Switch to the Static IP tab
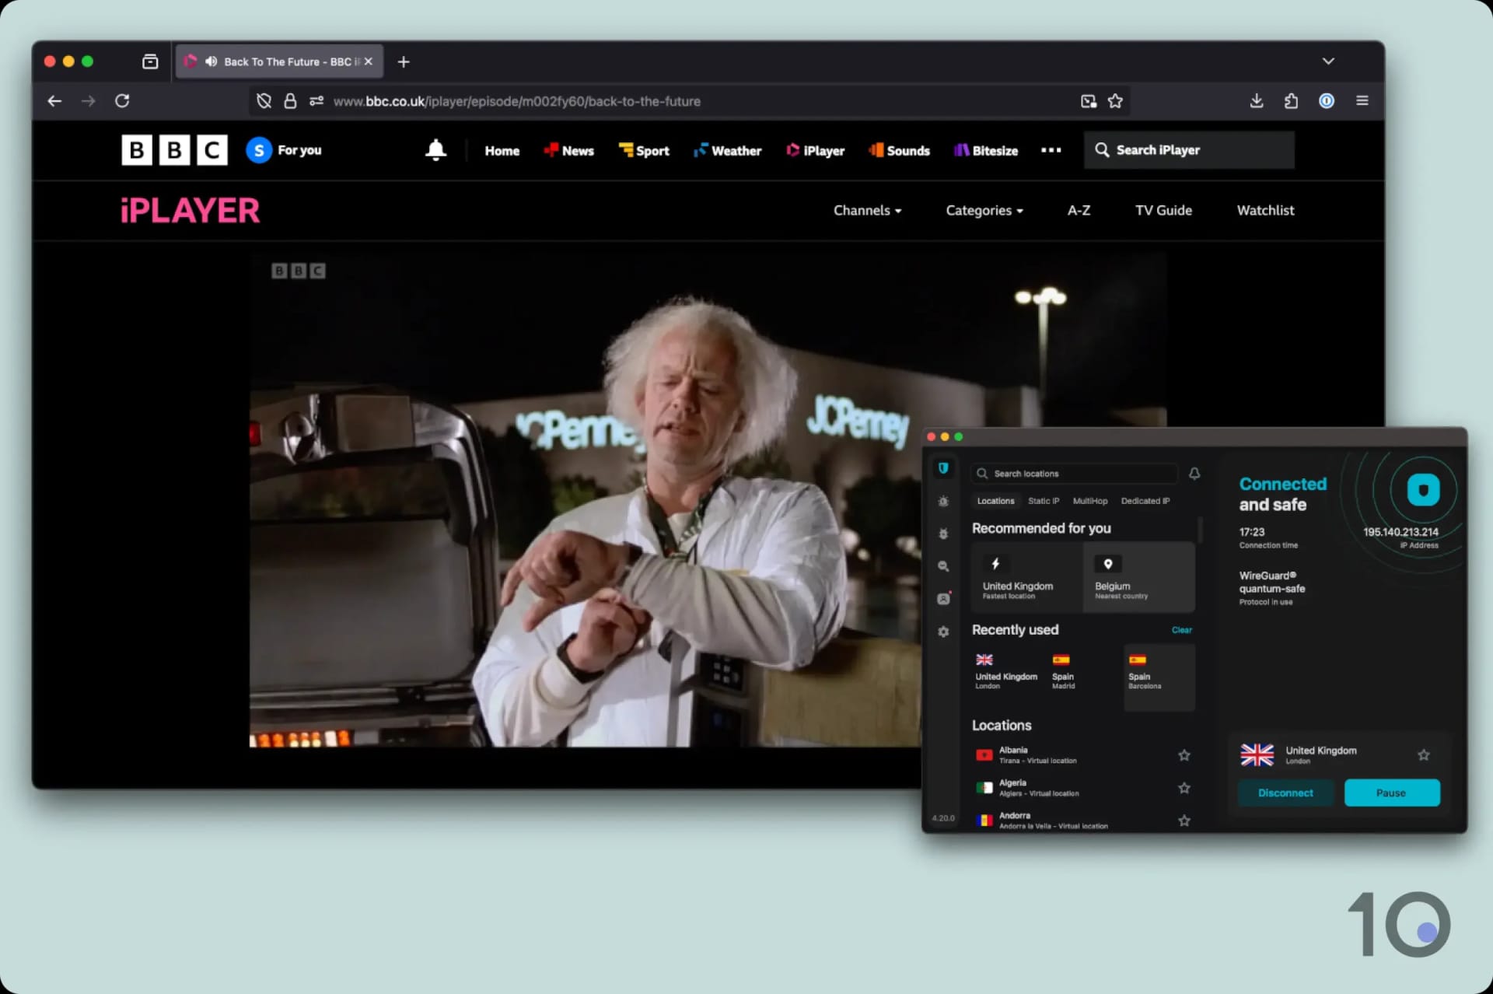The image size is (1493, 994). pyautogui.click(x=1043, y=501)
